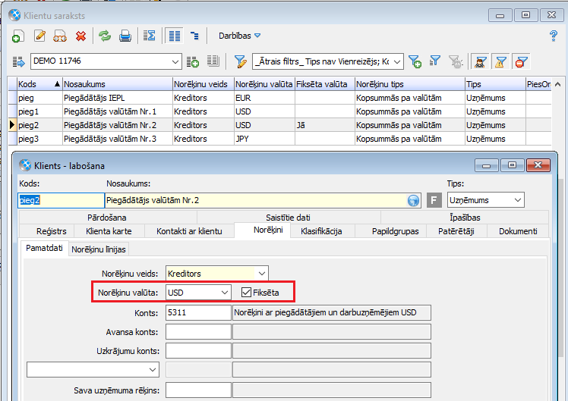The height and width of the screenshot is (401, 568).
Task: Sort by the Kods column header
Action: coord(39,84)
